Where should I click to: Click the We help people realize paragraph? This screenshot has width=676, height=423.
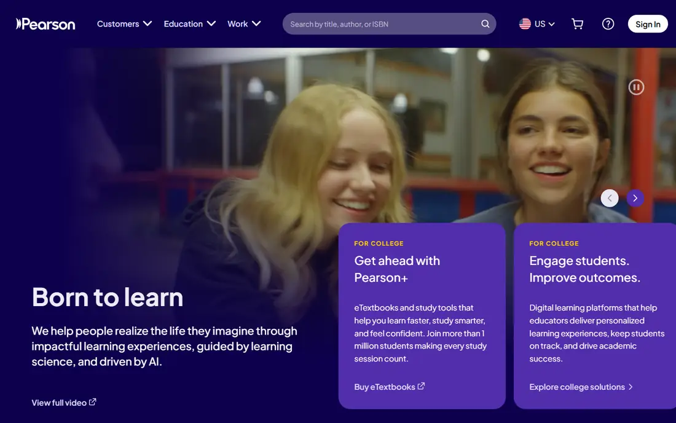[x=164, y=346]
